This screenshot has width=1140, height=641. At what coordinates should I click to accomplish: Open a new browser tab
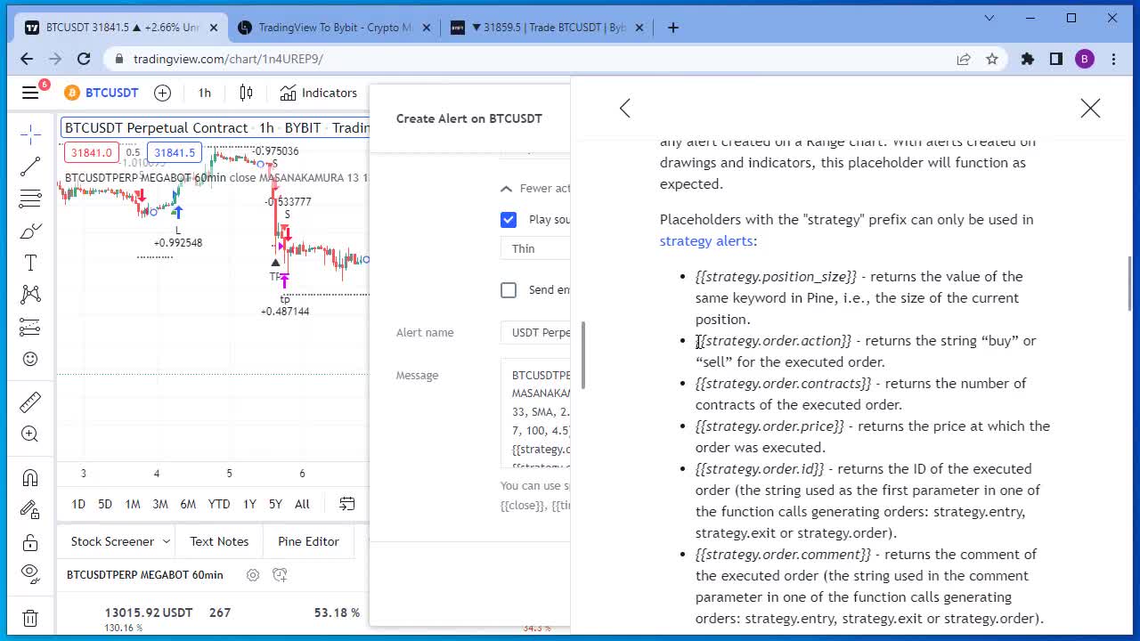coord(673,28)
